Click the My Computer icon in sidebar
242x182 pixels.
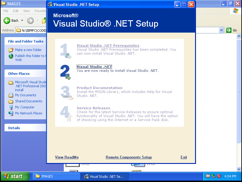11,107
